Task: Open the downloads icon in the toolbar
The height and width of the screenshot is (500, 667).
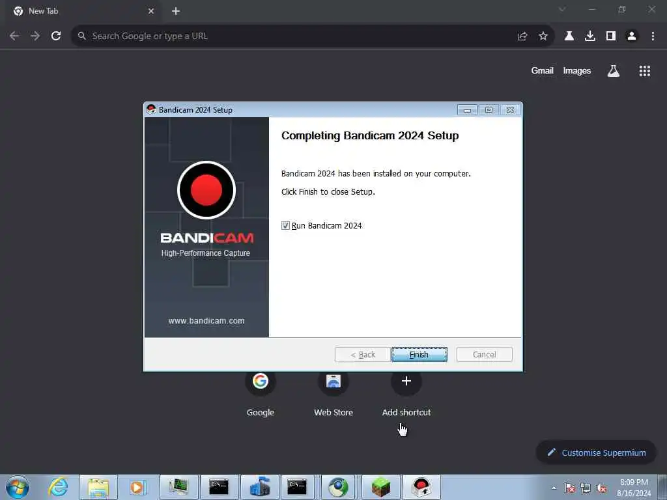Action: (x=590, y=36)
